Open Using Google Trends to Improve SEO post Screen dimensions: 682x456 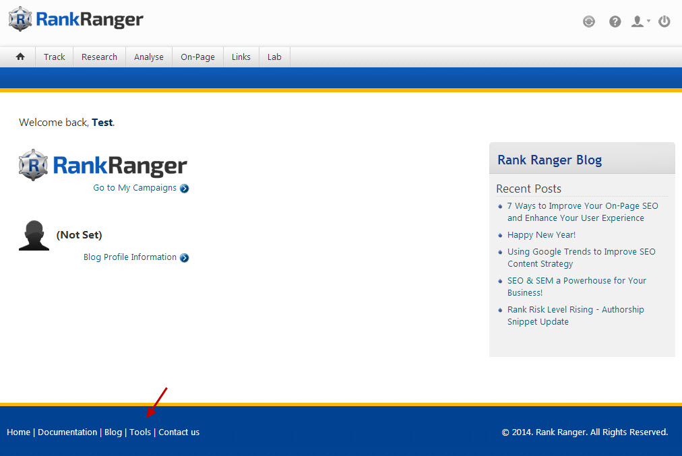pyautogui.click(x=581, y=257)
